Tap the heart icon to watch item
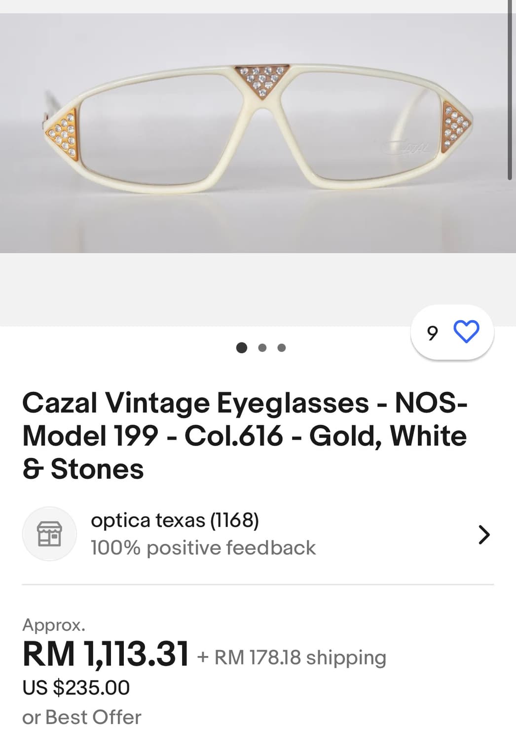516x741 pixels. tap(466, 331)
